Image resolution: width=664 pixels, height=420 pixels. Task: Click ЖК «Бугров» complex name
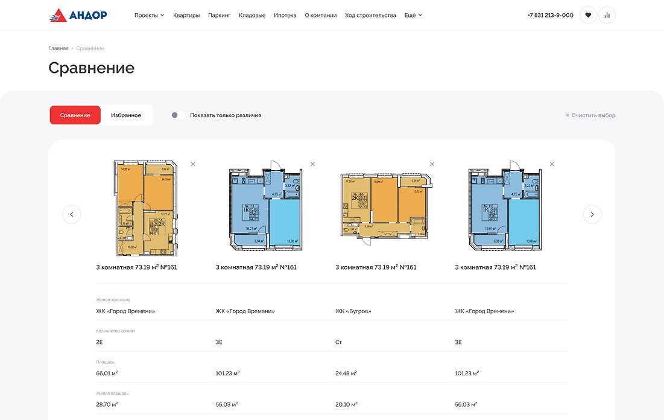coord(353,311)
